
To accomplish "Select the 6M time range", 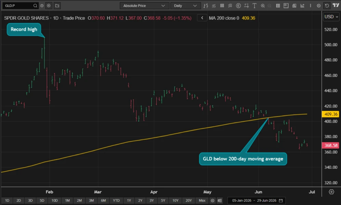I will [x=103, y=201].
